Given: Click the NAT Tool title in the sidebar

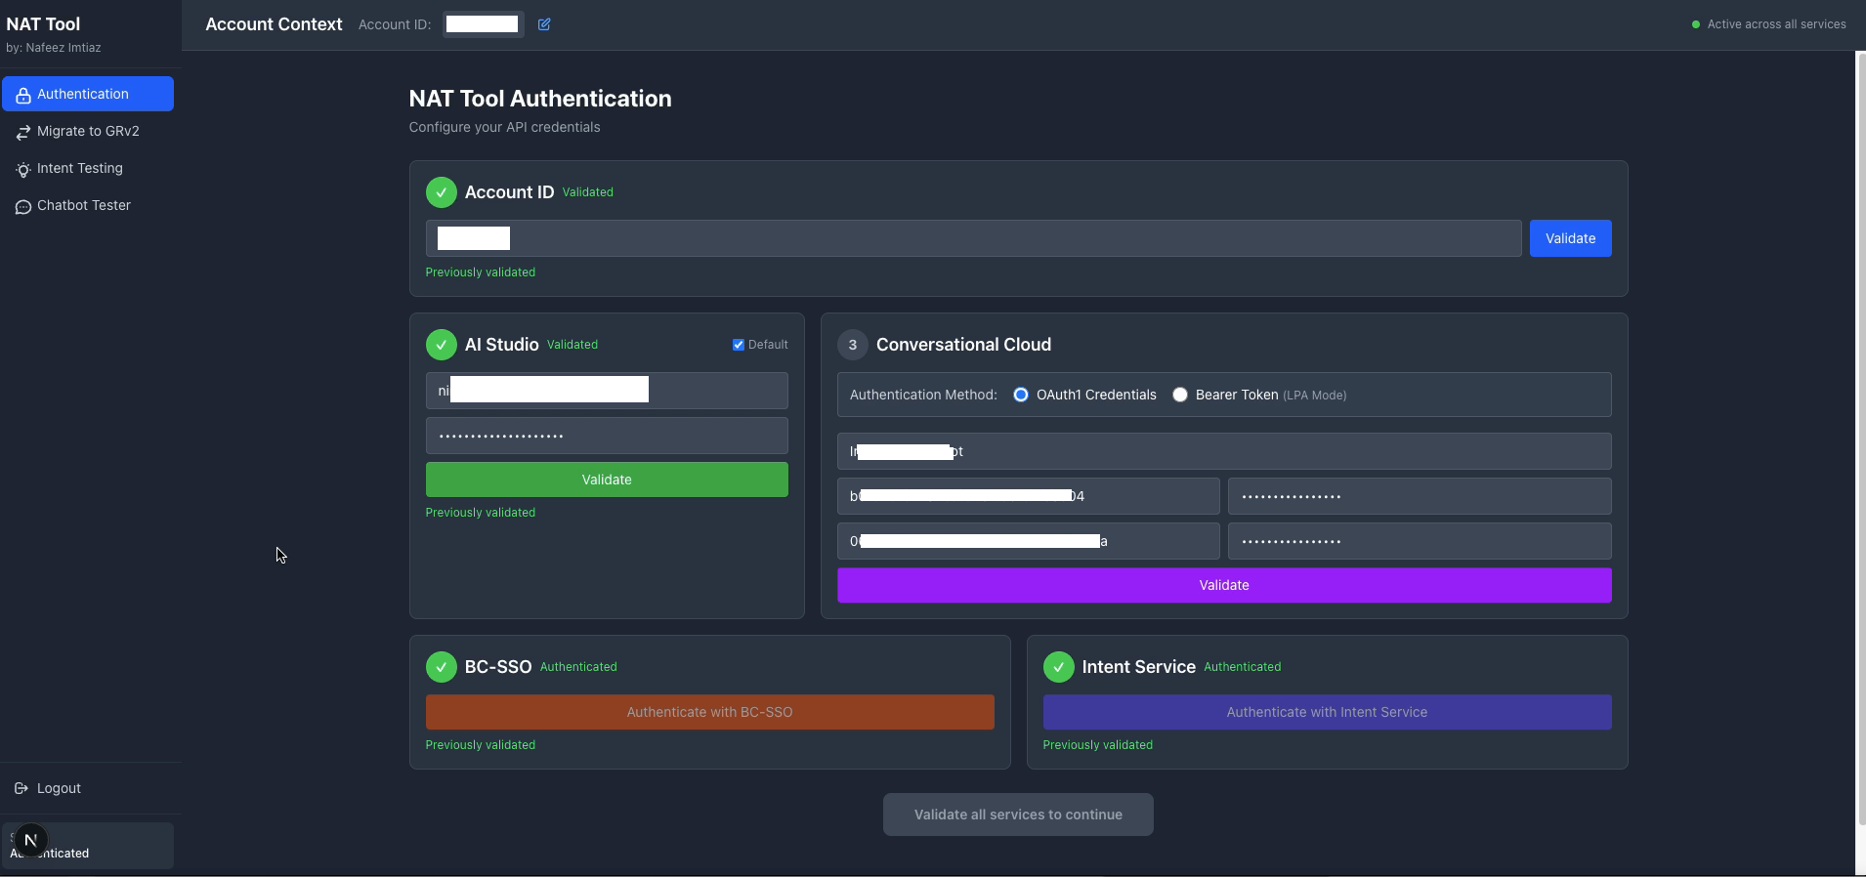Looking at the screenshot, I should tap(44, 24).
